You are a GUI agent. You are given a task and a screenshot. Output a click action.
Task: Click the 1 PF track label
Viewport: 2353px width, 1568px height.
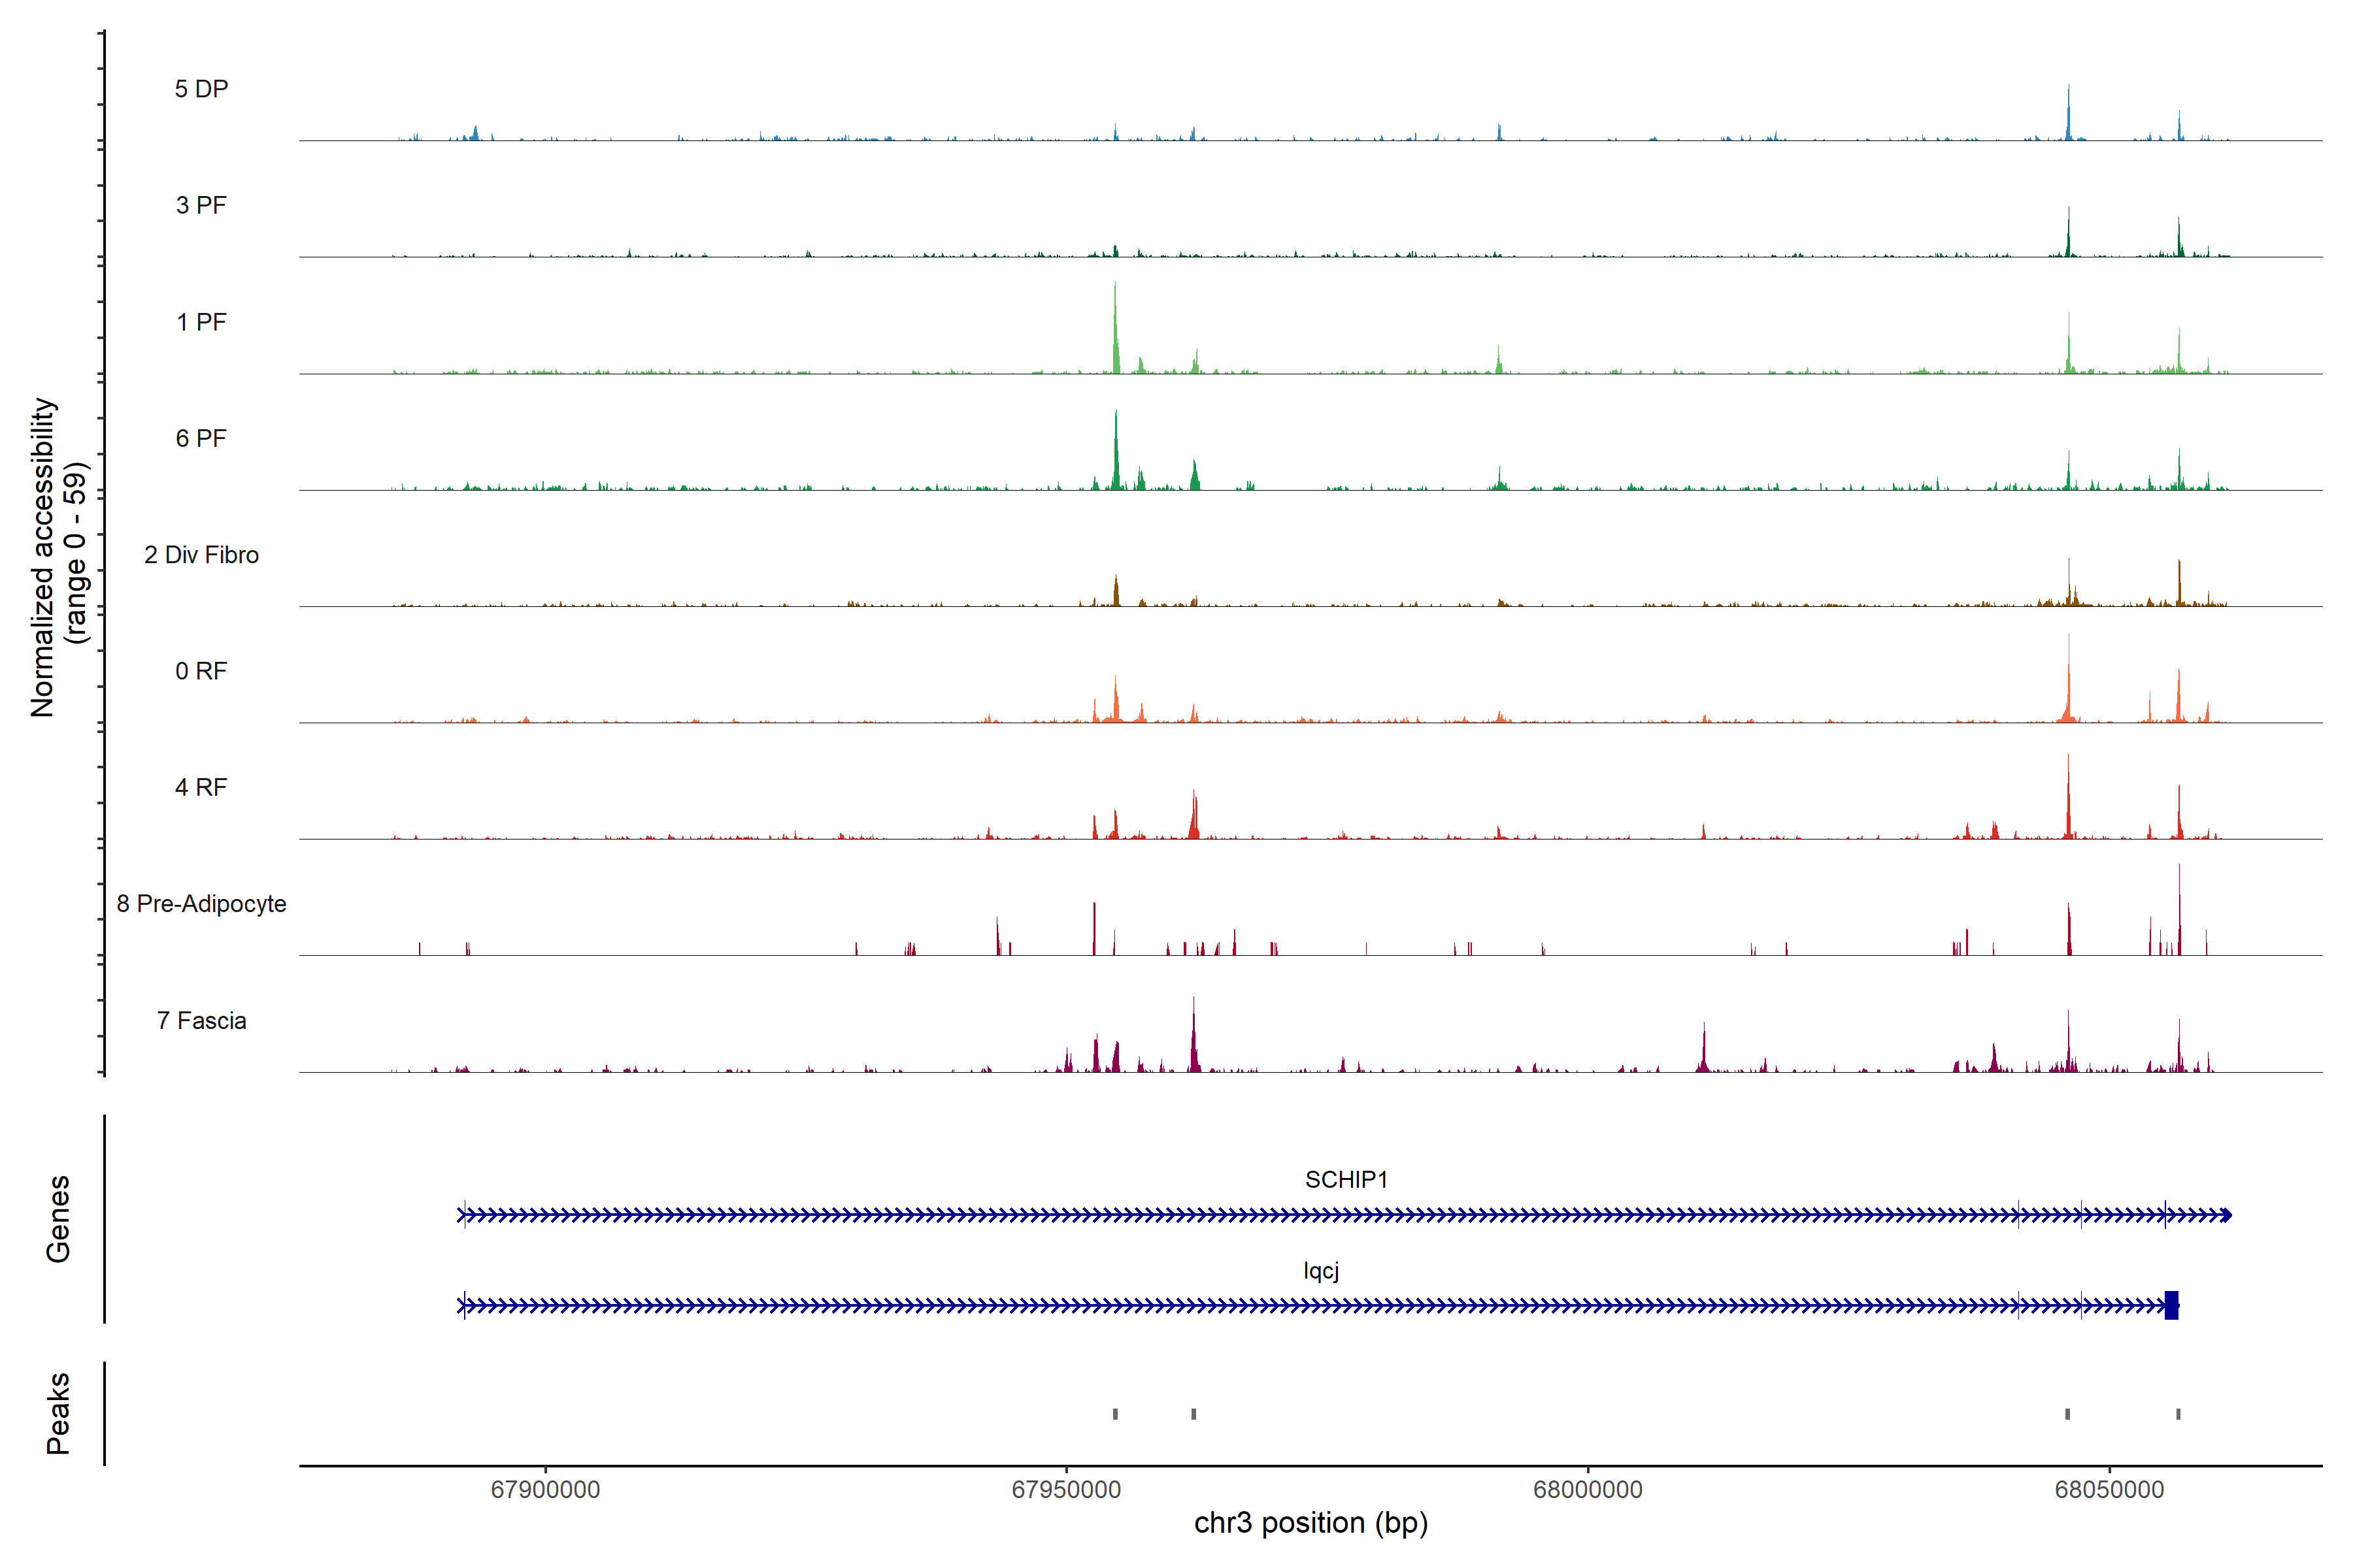tap(201, 322)
